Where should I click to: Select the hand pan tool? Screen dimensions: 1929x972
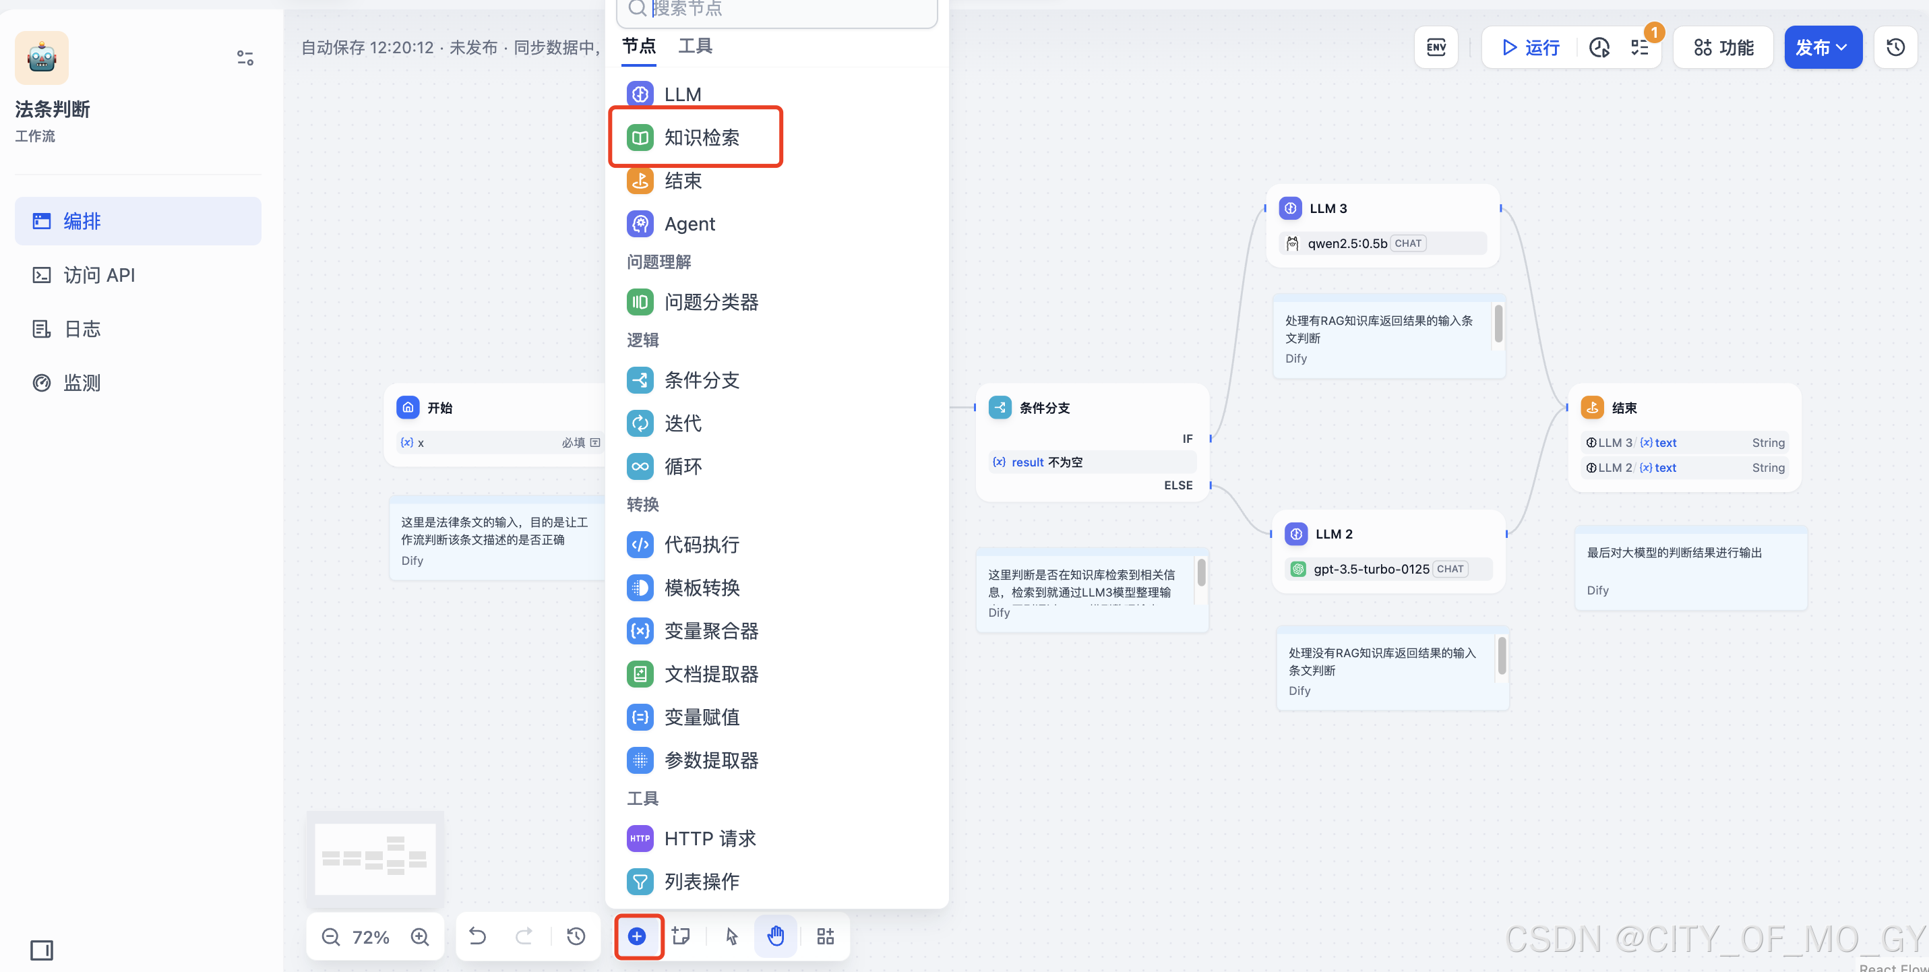tap(776, 936)
